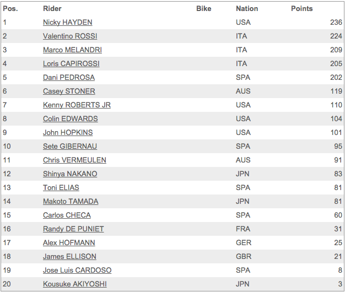Open James ELLISON rider page
Image resolution: width=345 pixels, height=292 pixels.
(x=69, y=257)
